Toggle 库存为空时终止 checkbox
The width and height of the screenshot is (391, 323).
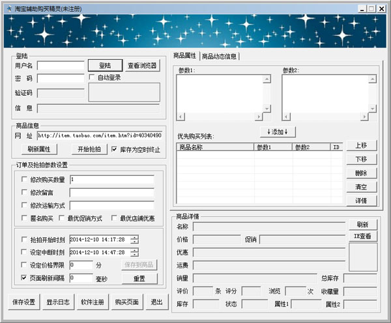115,149
